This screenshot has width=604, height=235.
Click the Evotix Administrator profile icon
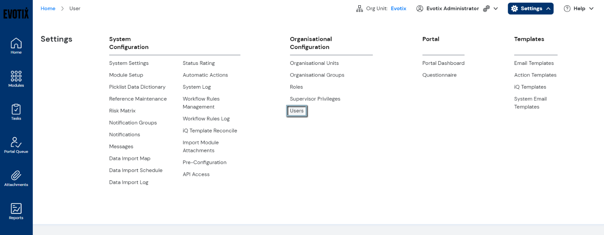[x=420, y=8]
